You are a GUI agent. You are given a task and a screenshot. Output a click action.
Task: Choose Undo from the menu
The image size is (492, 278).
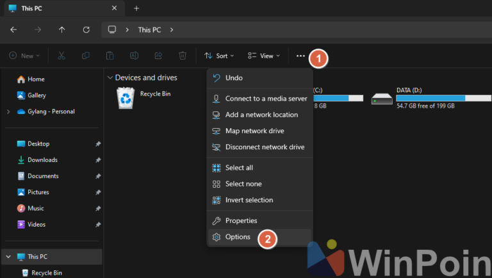(260, 78)
